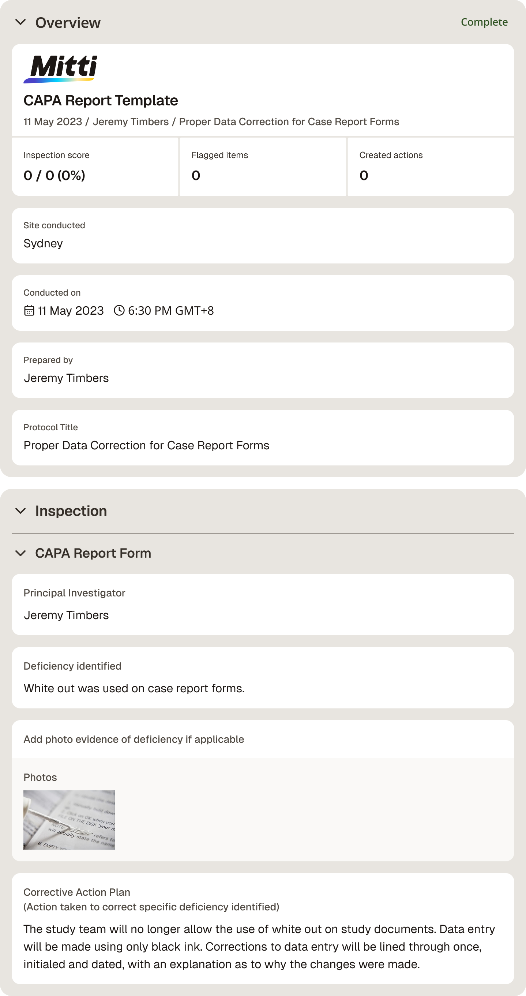Click the clock icon beside 6:30 PM
Screen dimensions: 526x996
119,311
